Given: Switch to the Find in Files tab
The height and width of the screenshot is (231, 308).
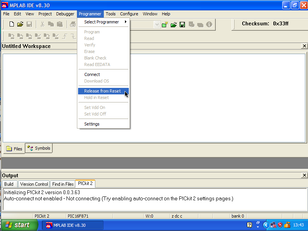Looking at the screenshot, I should pyautogui.click(x=63, y=184).
